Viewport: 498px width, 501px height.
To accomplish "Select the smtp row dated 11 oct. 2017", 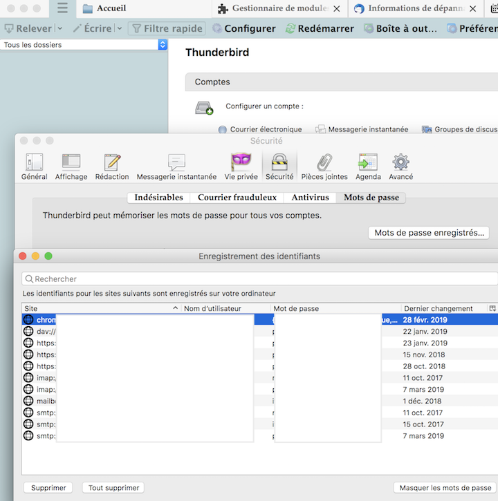I will (259, 413).
